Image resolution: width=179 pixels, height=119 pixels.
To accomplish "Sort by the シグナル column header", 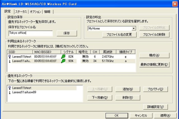I will [69, 52].
